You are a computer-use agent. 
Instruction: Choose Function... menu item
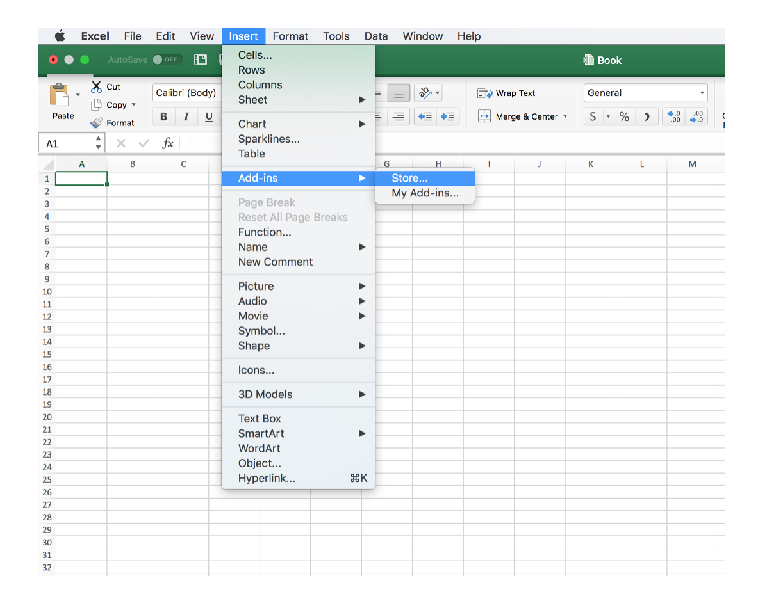coord(299,232)
